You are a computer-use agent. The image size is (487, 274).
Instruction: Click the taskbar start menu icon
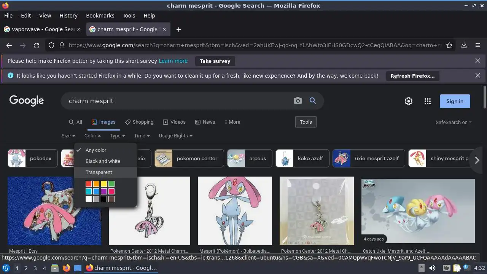tap(6, 268)
